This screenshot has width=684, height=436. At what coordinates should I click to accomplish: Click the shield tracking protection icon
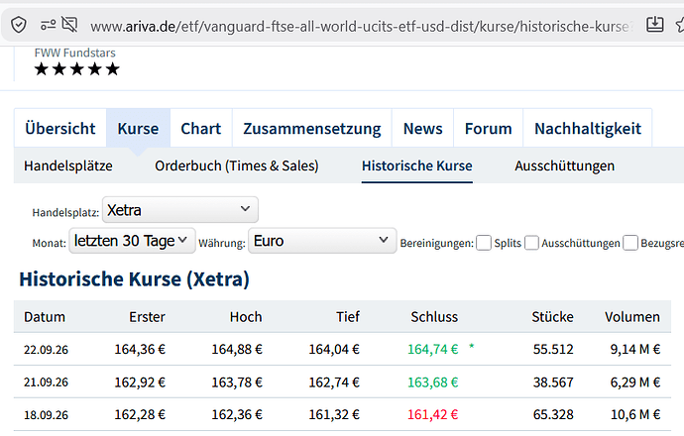pos(19,25)
